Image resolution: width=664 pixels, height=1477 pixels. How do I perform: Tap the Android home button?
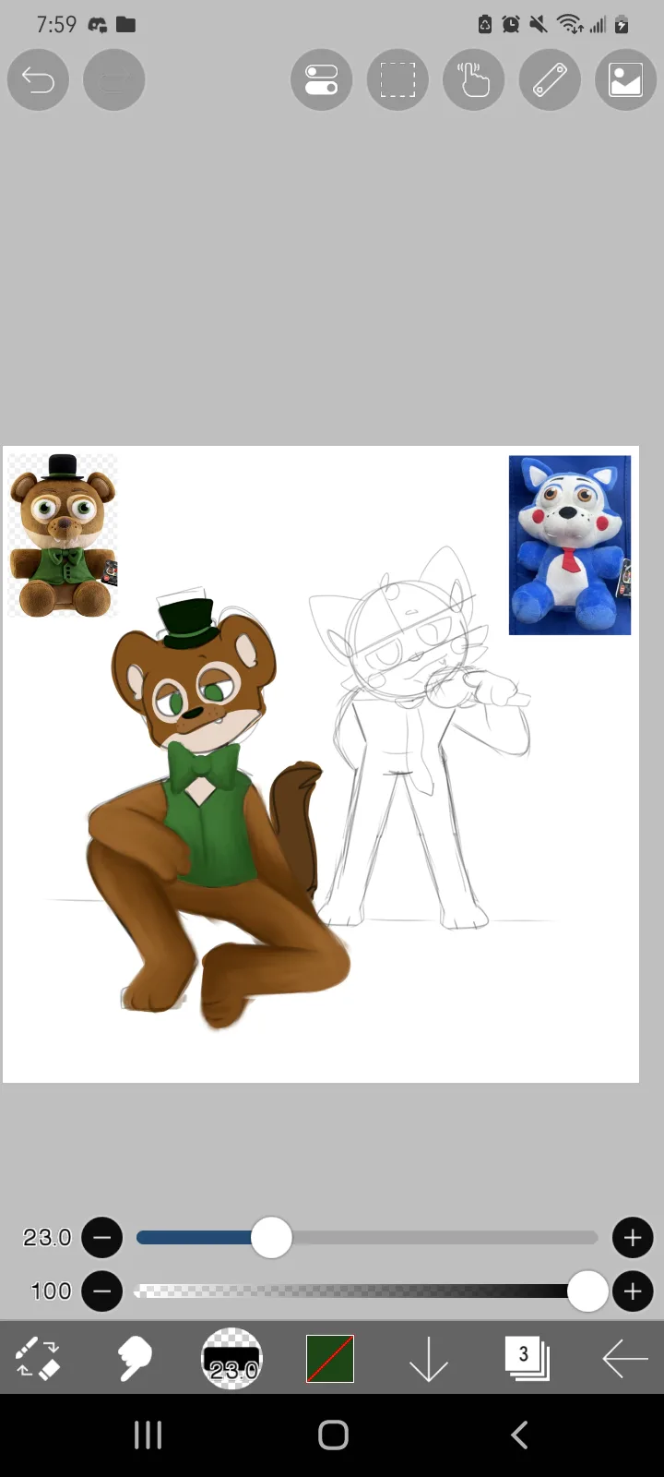333,1435
